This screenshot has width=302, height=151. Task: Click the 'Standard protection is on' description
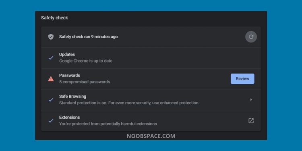[129, 103]
